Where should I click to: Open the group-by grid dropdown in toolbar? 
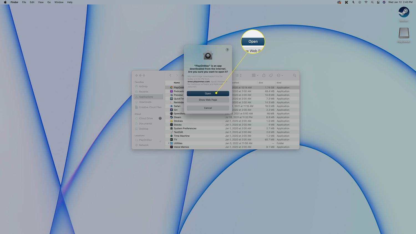[x=255, y=75]
